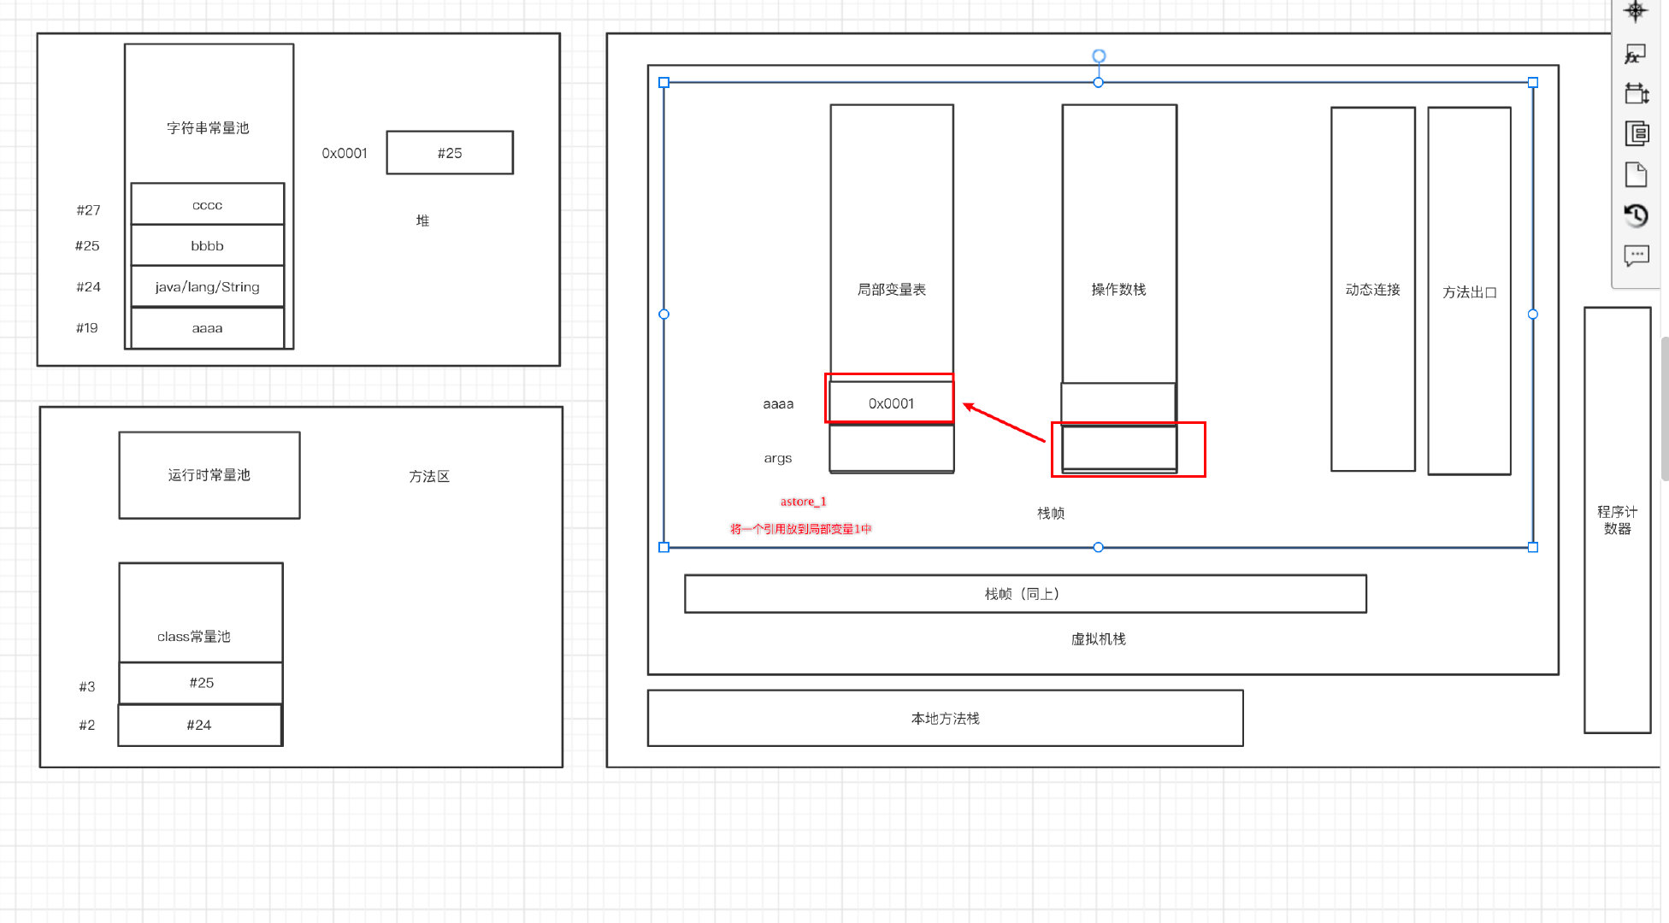1669x923 pixels.
Task: Select the java/lang/String cell
Action: [x=208, y=286]
